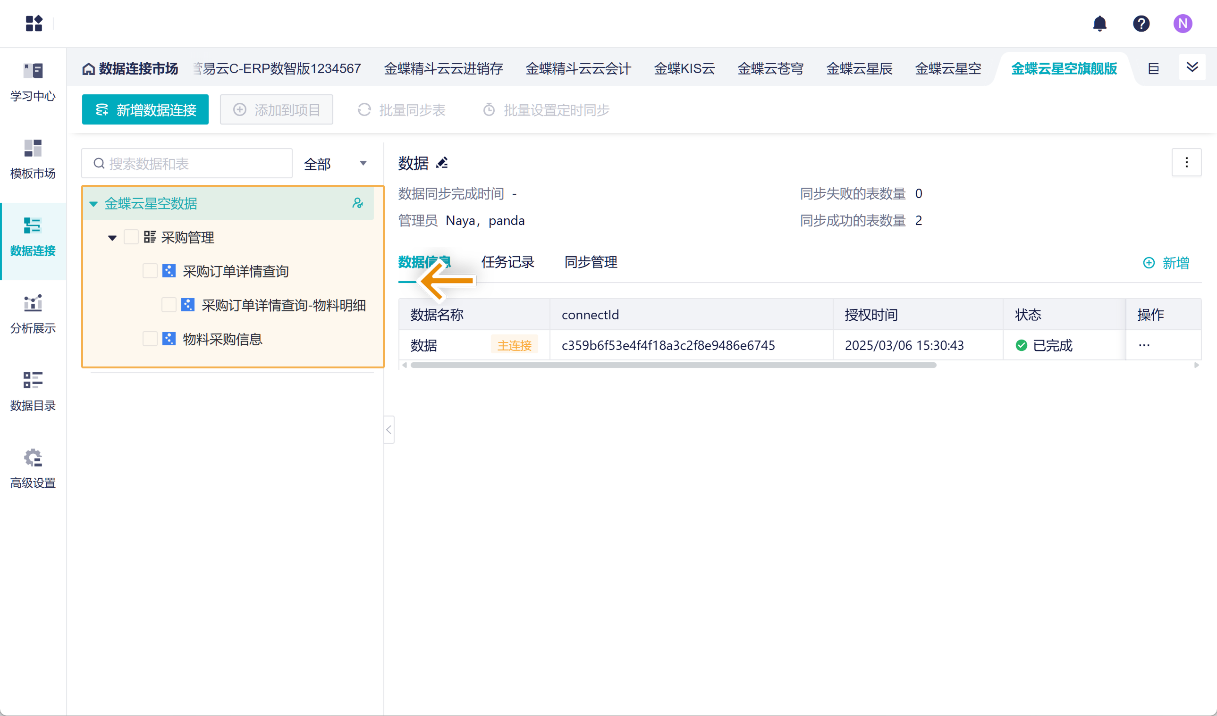Select the 物料采购信息 checkbox
1217x716 pixels.
[x=150, y=339]
